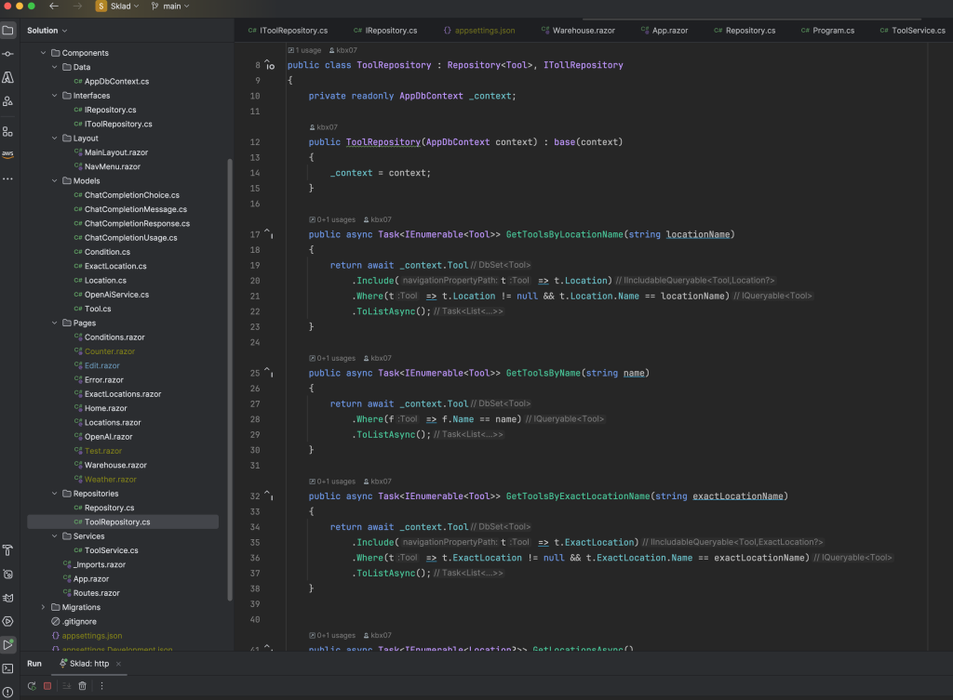The width and height of the screenshot is (953, 700).
Task: Expand the Migrations folder
Action: coord(43,607)
